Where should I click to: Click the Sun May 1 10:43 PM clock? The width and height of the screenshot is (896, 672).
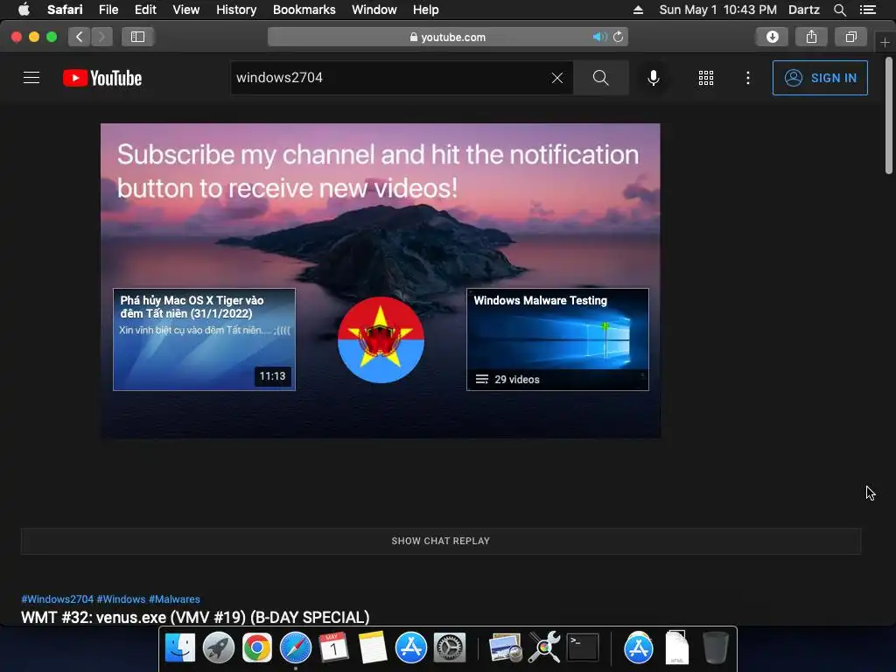point(717,10)
